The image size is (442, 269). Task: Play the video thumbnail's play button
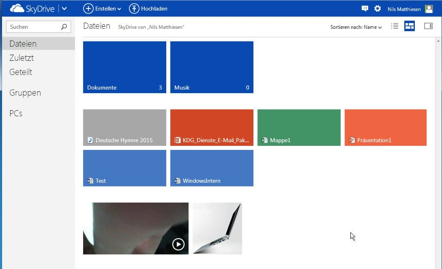point(178,244)
